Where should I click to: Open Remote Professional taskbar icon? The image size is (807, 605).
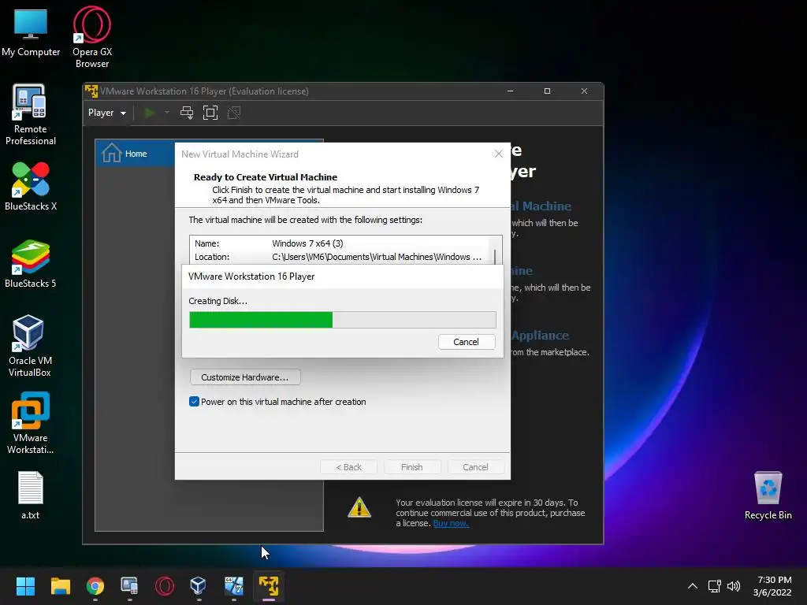[130, 586]
